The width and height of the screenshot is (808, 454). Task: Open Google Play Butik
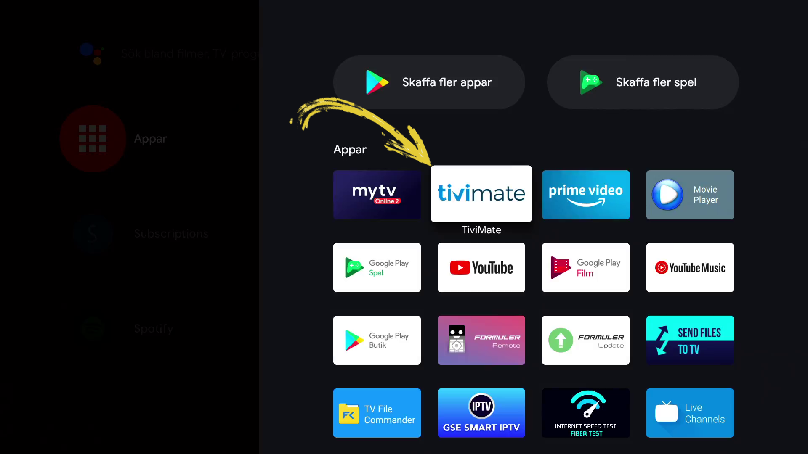click(377, 340)
